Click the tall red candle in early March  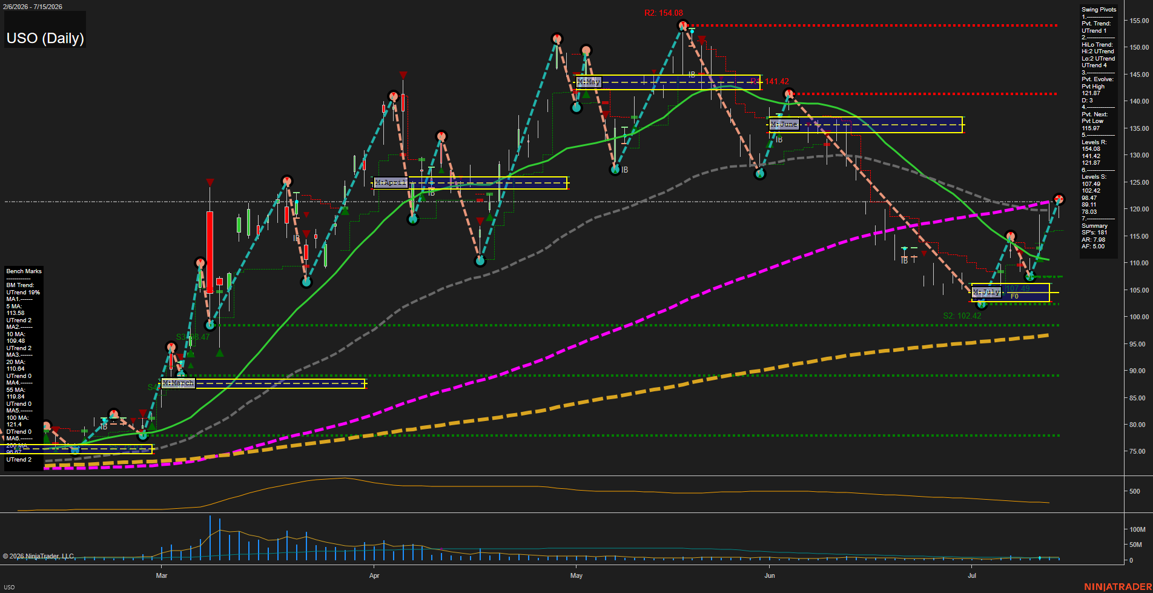point(210,252)
